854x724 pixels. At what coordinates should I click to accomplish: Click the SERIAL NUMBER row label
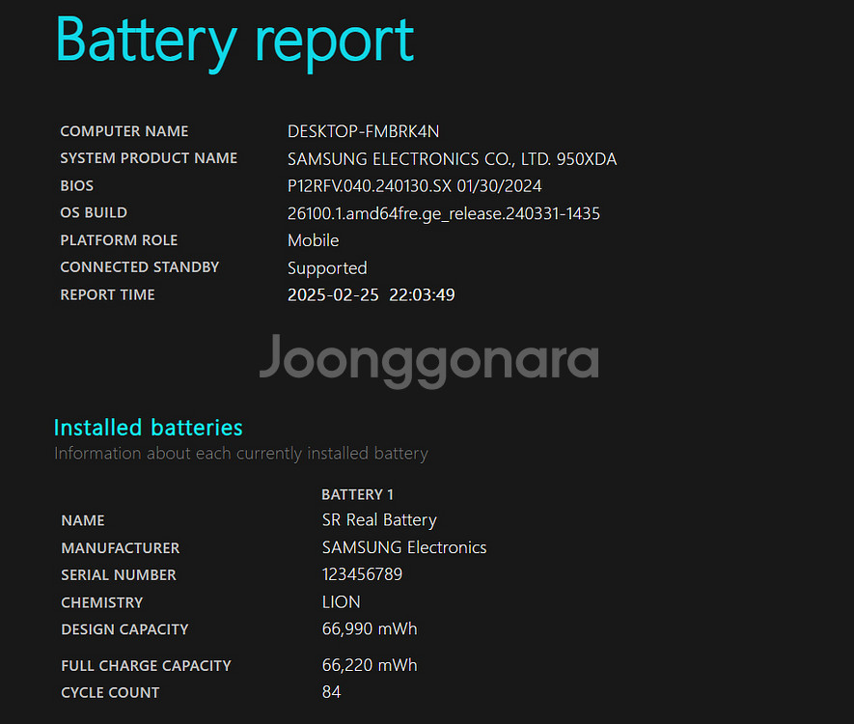pos(119,575)
